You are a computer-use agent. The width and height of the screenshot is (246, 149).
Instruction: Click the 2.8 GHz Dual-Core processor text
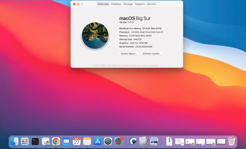(147, 32)
